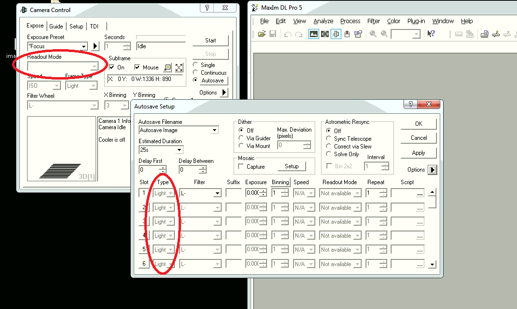Open the Plug-in menu

tap(416, 21)
